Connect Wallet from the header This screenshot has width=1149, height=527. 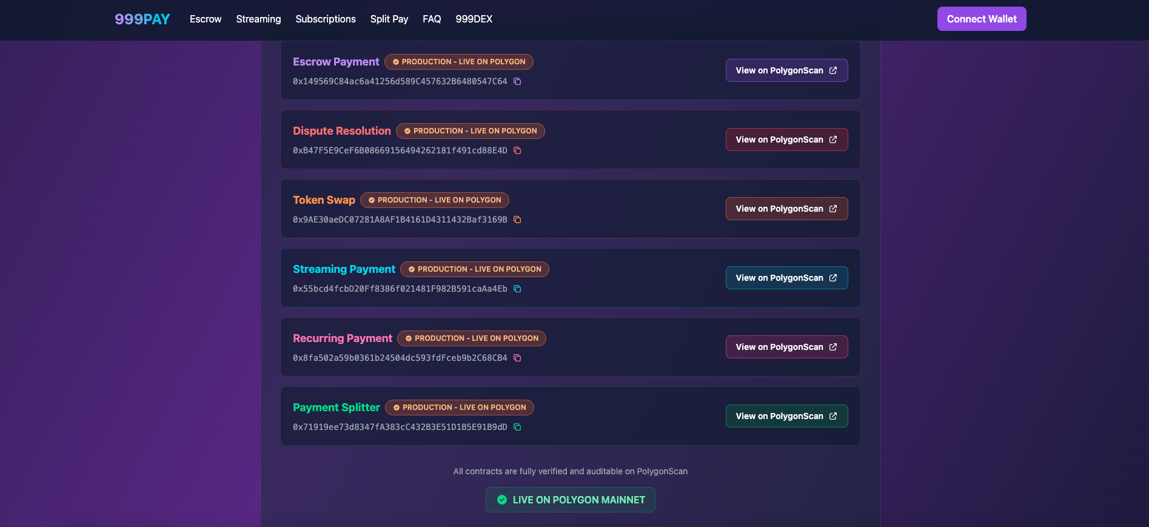[982, 19]
